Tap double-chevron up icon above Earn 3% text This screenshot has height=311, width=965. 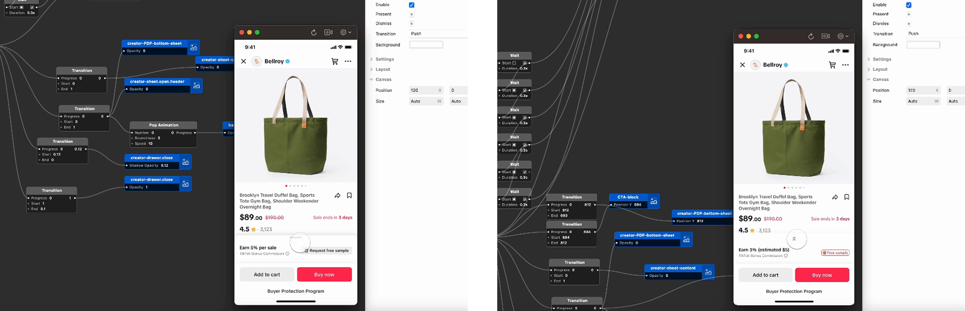(x=794, y=239)
